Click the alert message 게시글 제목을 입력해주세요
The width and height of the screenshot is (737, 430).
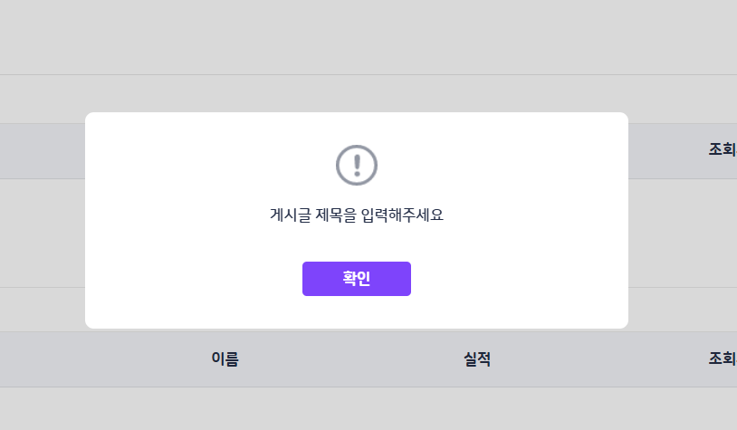[356, 215]
